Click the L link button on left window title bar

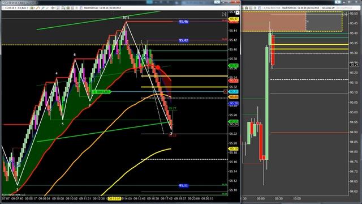click(217, 2)
